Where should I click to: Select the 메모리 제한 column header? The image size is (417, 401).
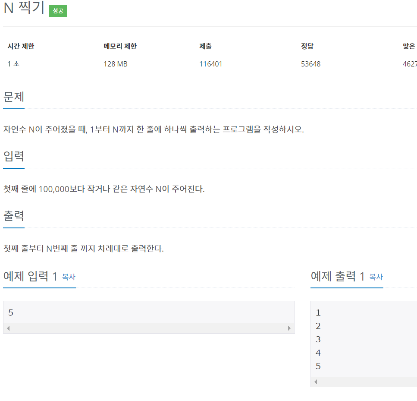coord(120,46)
